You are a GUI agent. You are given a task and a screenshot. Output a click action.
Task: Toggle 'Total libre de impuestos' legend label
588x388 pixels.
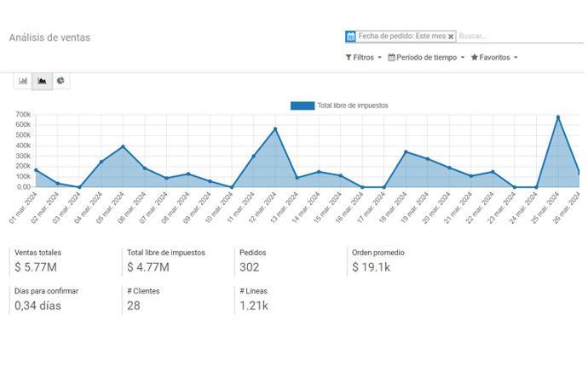[353, 106]
